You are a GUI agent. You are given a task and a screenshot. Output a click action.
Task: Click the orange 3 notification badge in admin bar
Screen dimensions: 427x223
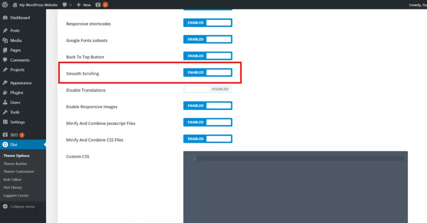(105, 5)
